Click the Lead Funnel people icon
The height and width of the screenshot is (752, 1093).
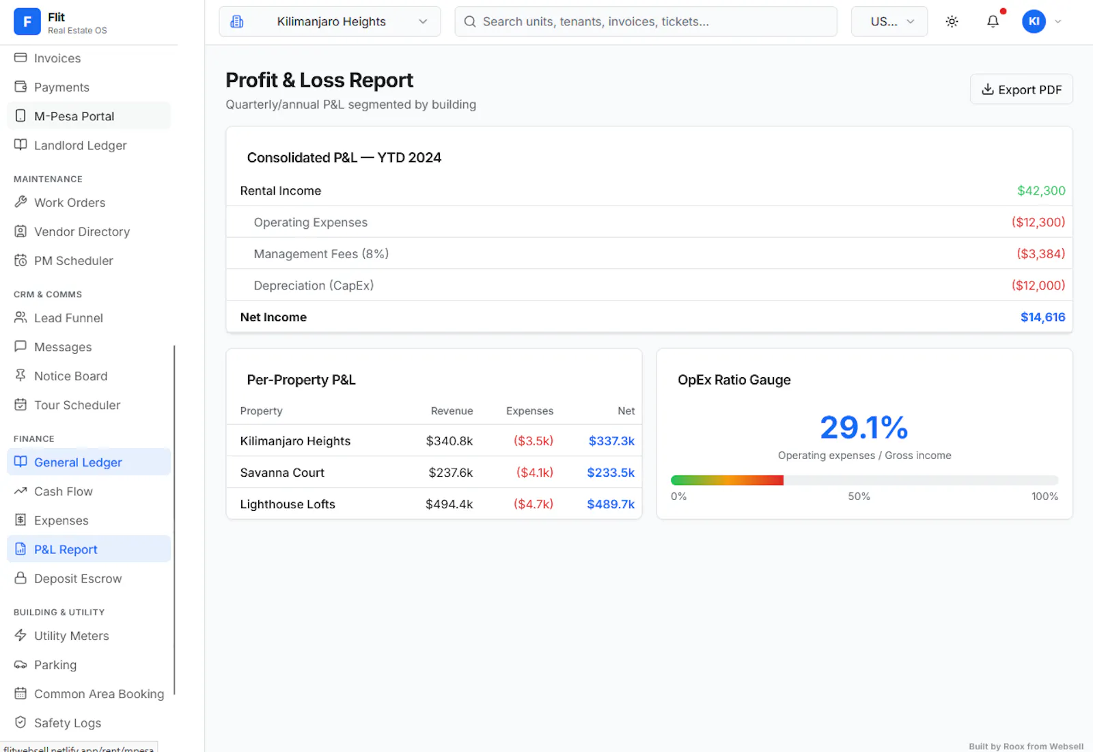[20, 318]
